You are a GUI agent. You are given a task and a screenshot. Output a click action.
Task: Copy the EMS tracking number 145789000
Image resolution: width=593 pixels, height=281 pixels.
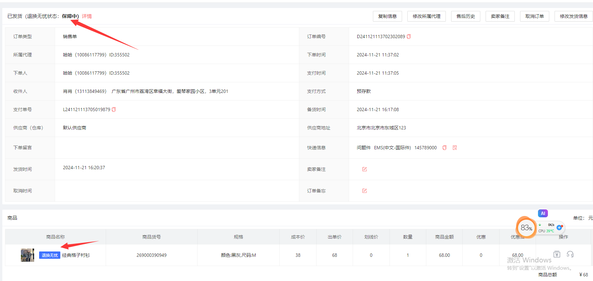click(445, 148)
